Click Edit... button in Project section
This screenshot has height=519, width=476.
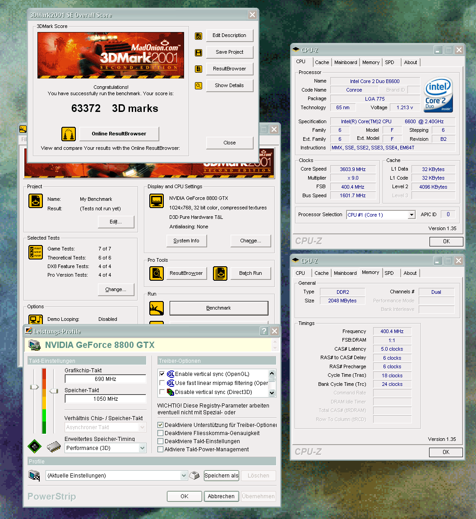pos(116,222)
